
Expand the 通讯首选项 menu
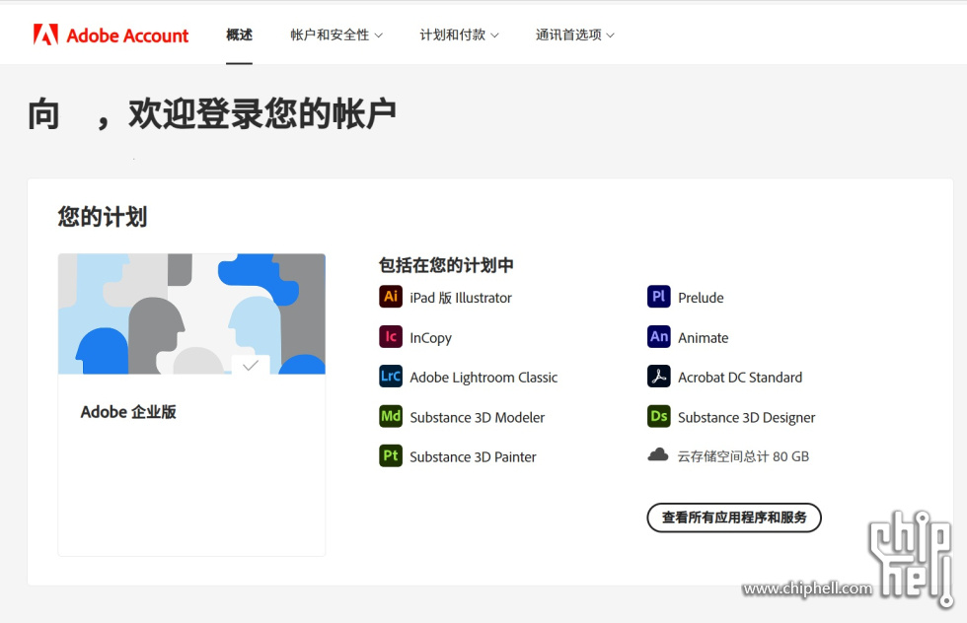click(574, 35)
